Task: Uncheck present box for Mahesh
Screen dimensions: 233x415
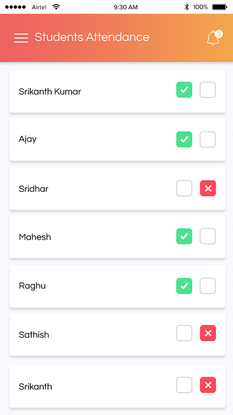Action: click(x=184, y=236)
